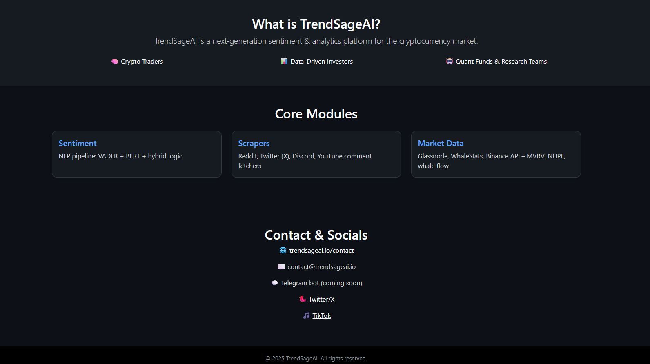Click the music note icon beside TikTok
The height and width of the screenshot is (364, 650).
point(306,315)
